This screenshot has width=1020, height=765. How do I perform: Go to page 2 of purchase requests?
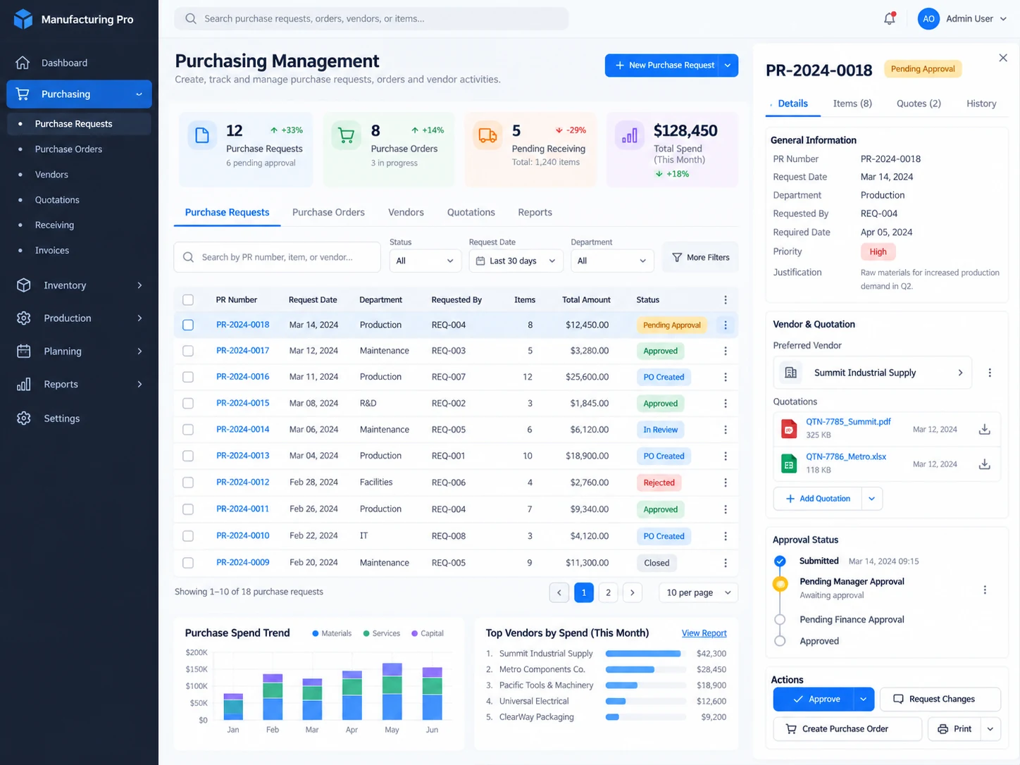(x=608, y=592)
